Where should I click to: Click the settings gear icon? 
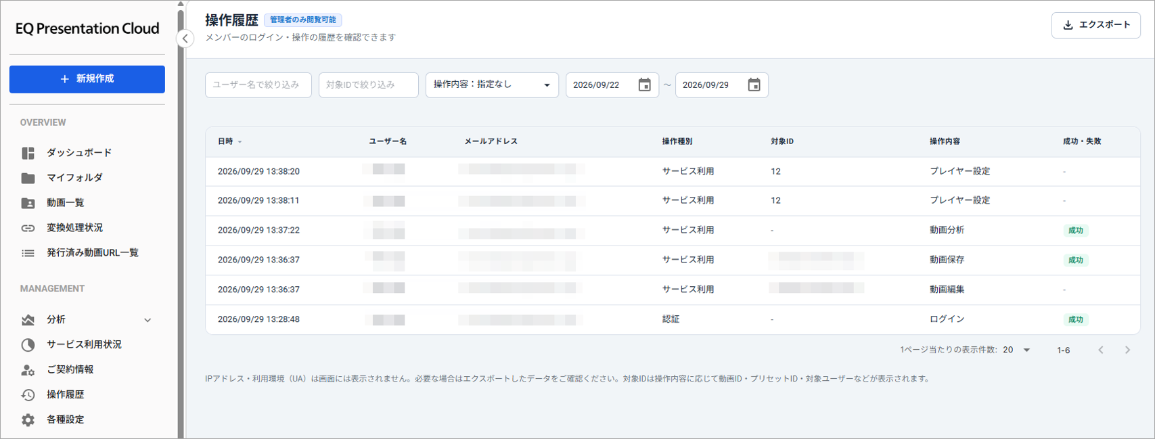(x=28, y=420)
